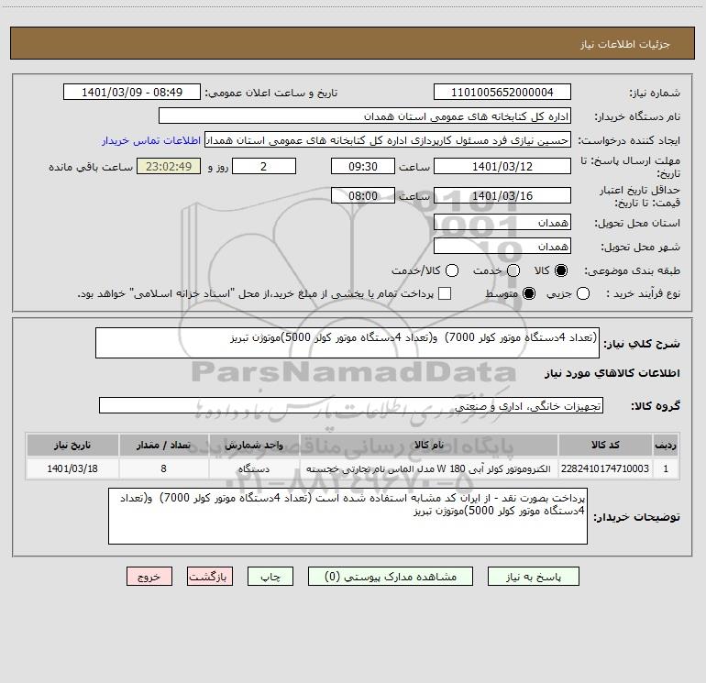The height and width of the screenshot is (683, 706).
Task: Click مشاهده مدارک پیوستی button
Action: point(391,577)
